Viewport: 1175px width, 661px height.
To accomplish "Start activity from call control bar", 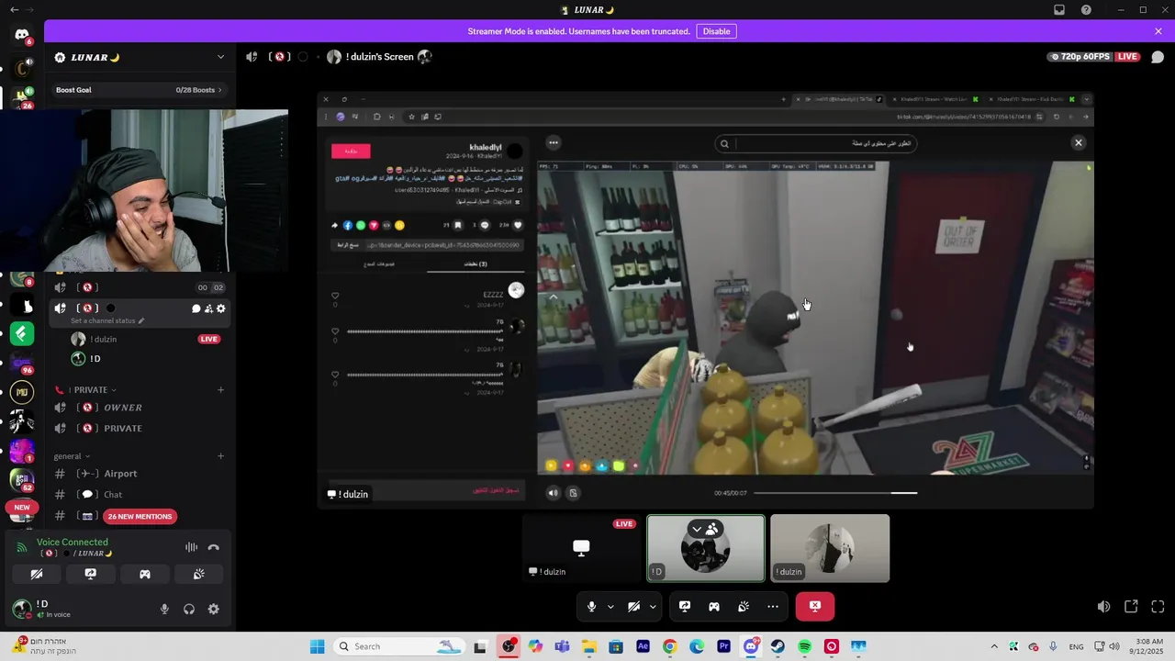I will (x=714, y=607).
